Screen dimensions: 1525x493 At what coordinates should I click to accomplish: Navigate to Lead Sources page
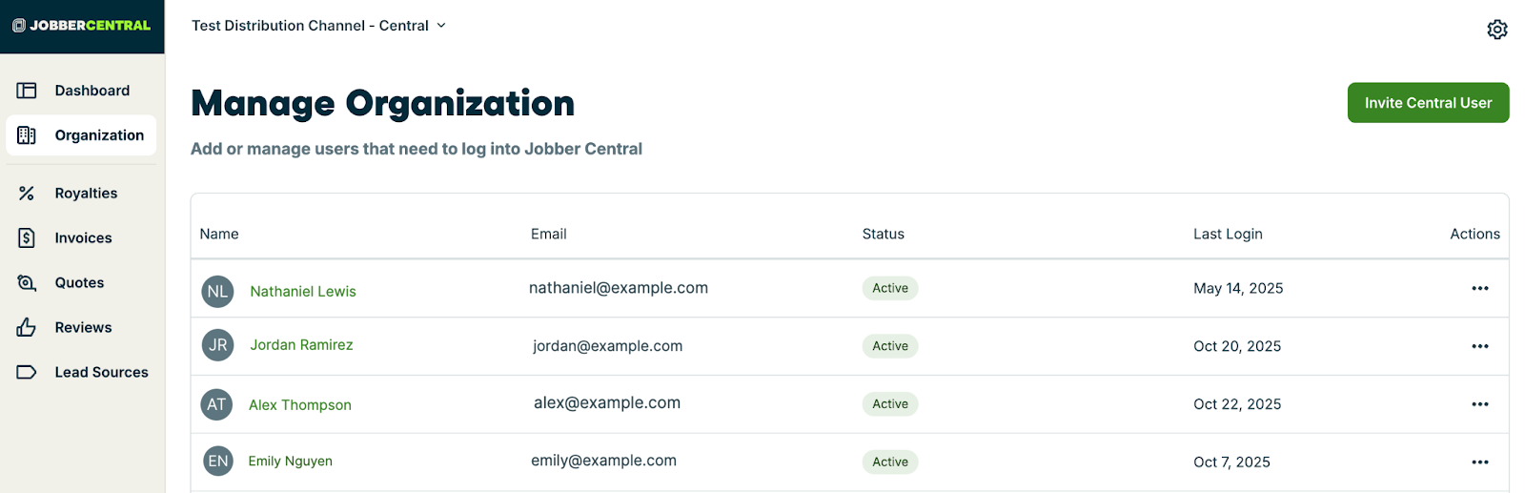[x=101, y=373]
